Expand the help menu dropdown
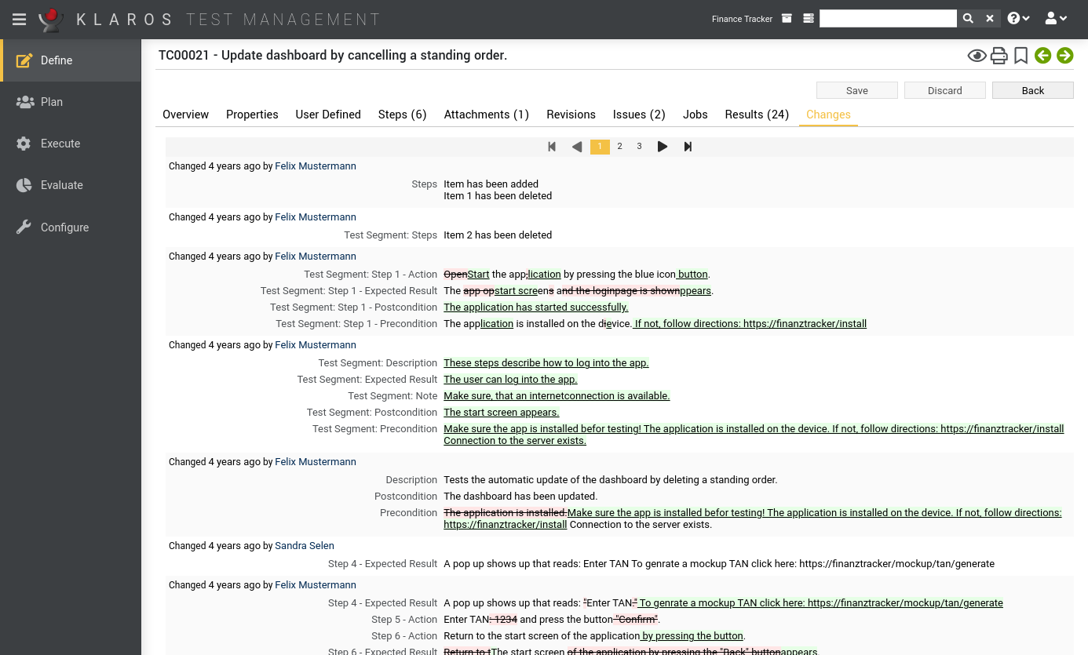Viewport: 1088px width, 655px height. pos(1018,19)
